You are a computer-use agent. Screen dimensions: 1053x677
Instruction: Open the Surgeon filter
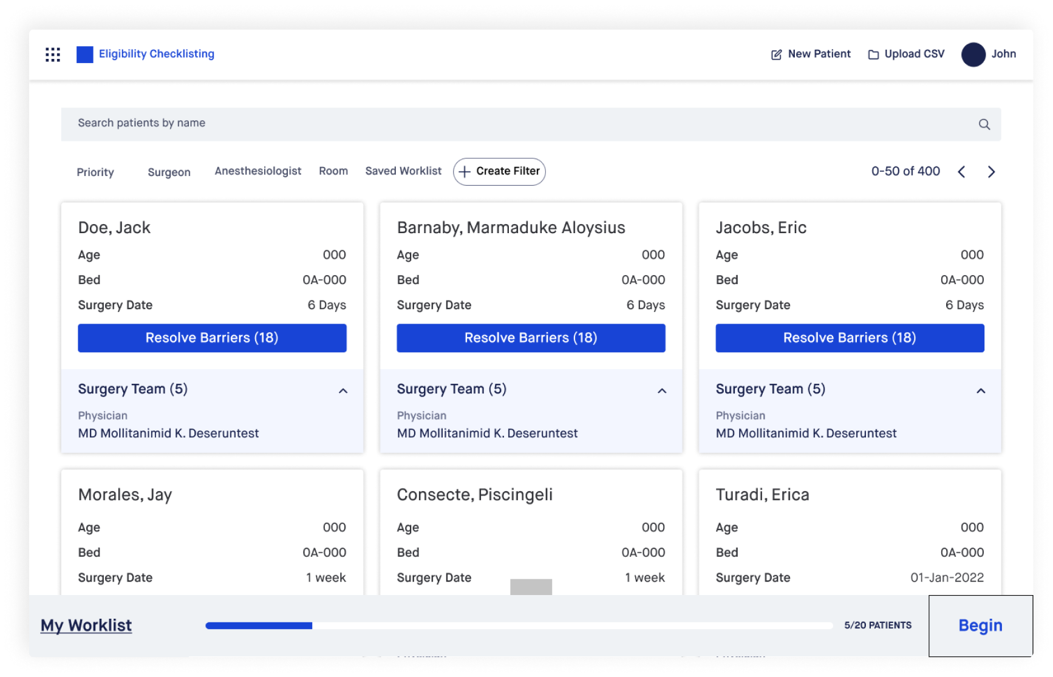point(169,172)
